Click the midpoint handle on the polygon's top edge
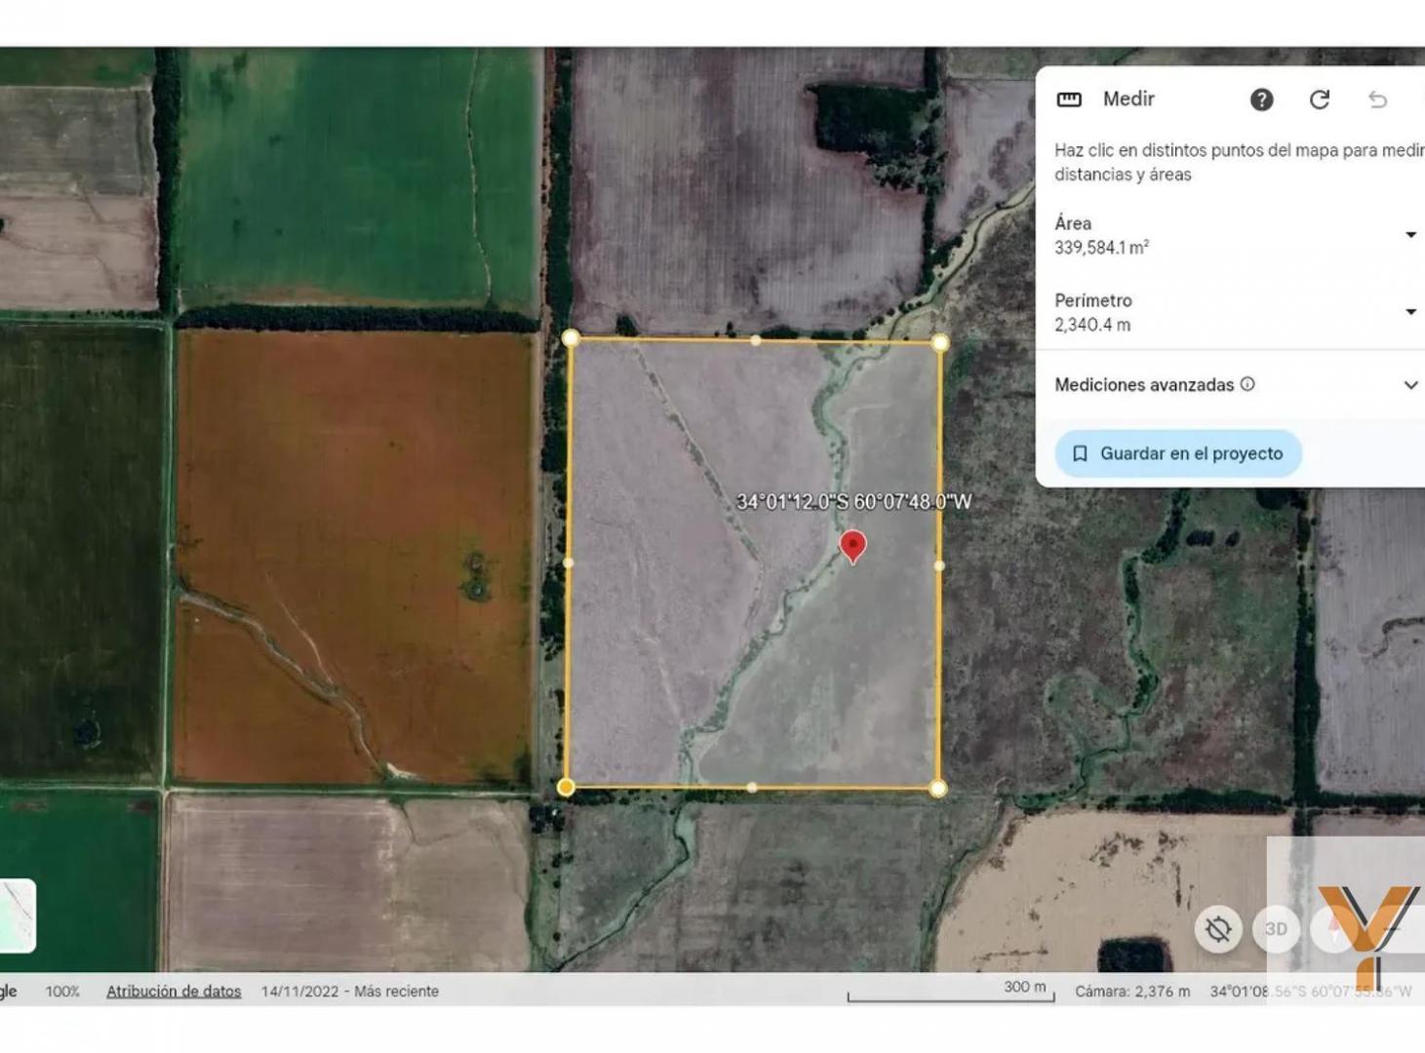 756,340
